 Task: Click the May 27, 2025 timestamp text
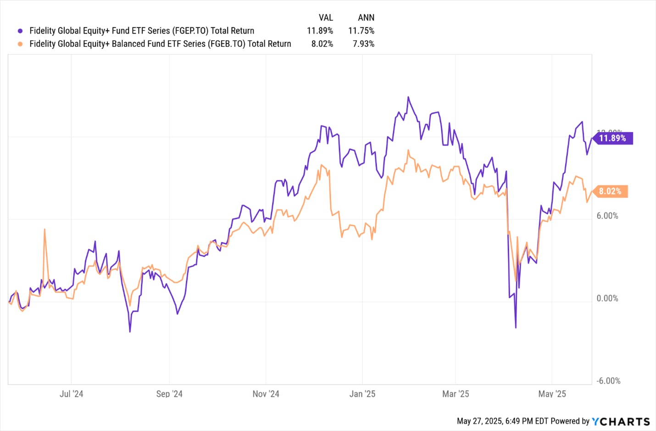502,421
